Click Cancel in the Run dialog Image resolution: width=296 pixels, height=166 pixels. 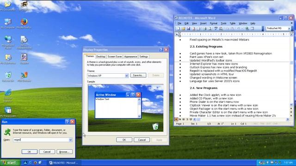click(x=47, y=152)
